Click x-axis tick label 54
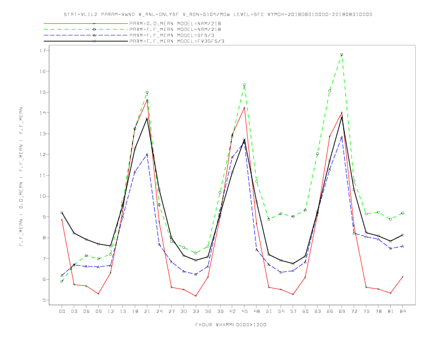439x339 pixels. pyautogui.click(x=281, y=311)
